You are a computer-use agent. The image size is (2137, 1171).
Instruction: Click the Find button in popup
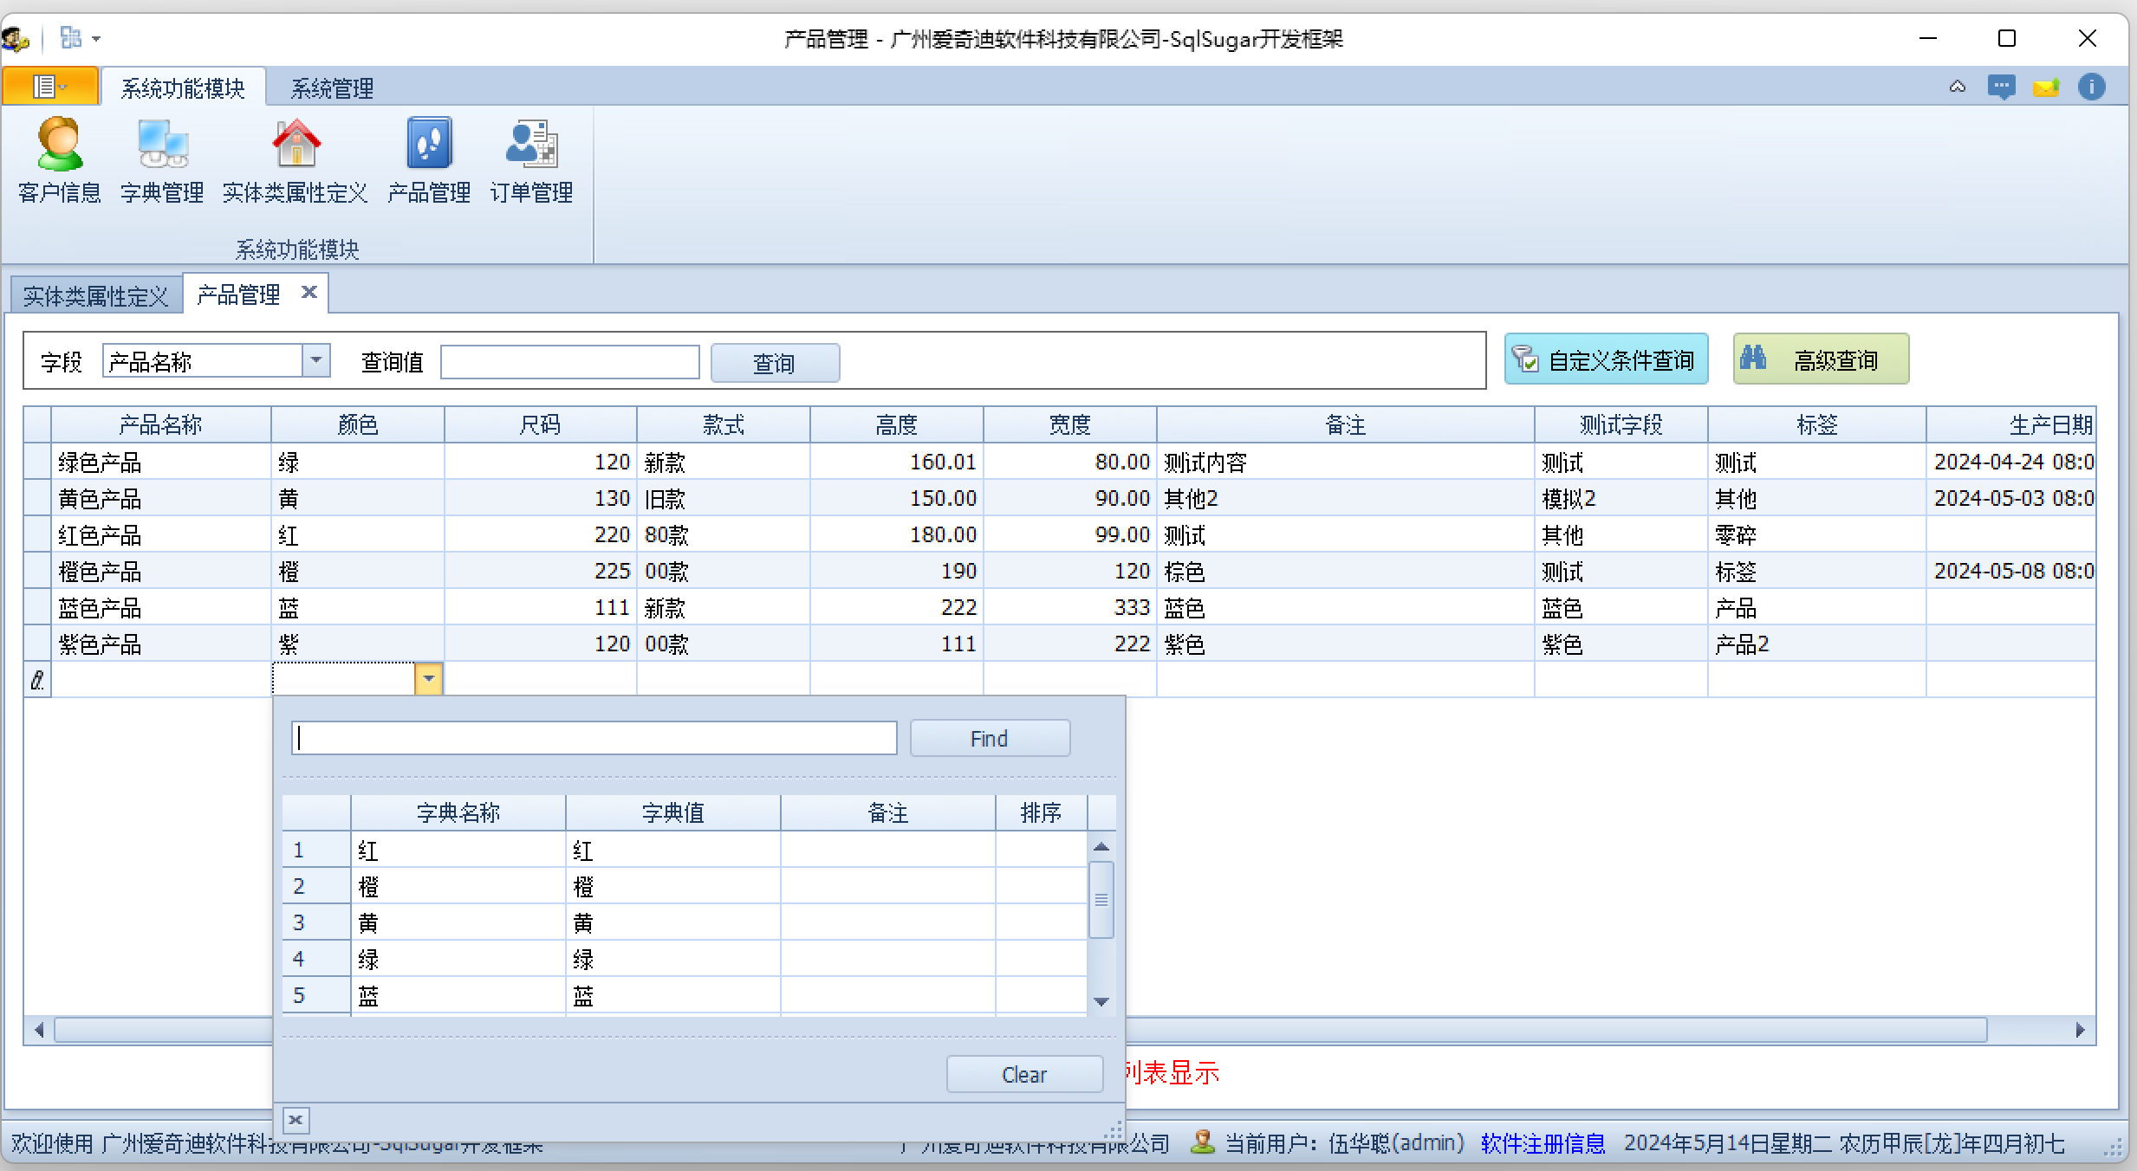(x=989, y=739)
